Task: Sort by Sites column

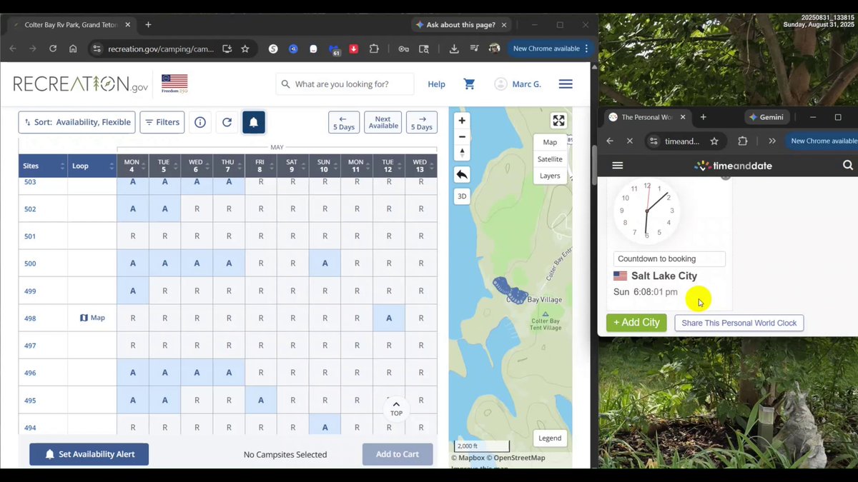Action: click(x=43, y=166)
